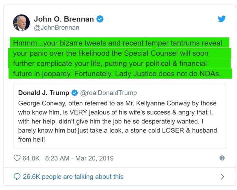
Task: Click the Twitter bird logo
Action: click(222, 19)
